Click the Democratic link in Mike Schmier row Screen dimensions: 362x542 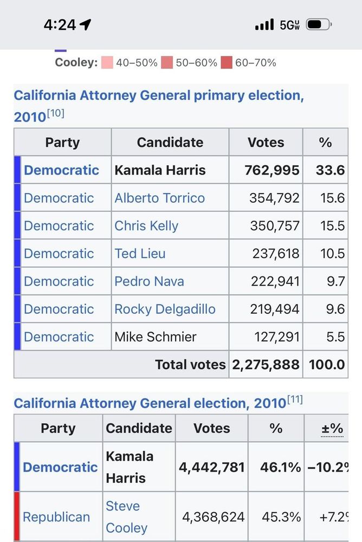coord(59,337)
